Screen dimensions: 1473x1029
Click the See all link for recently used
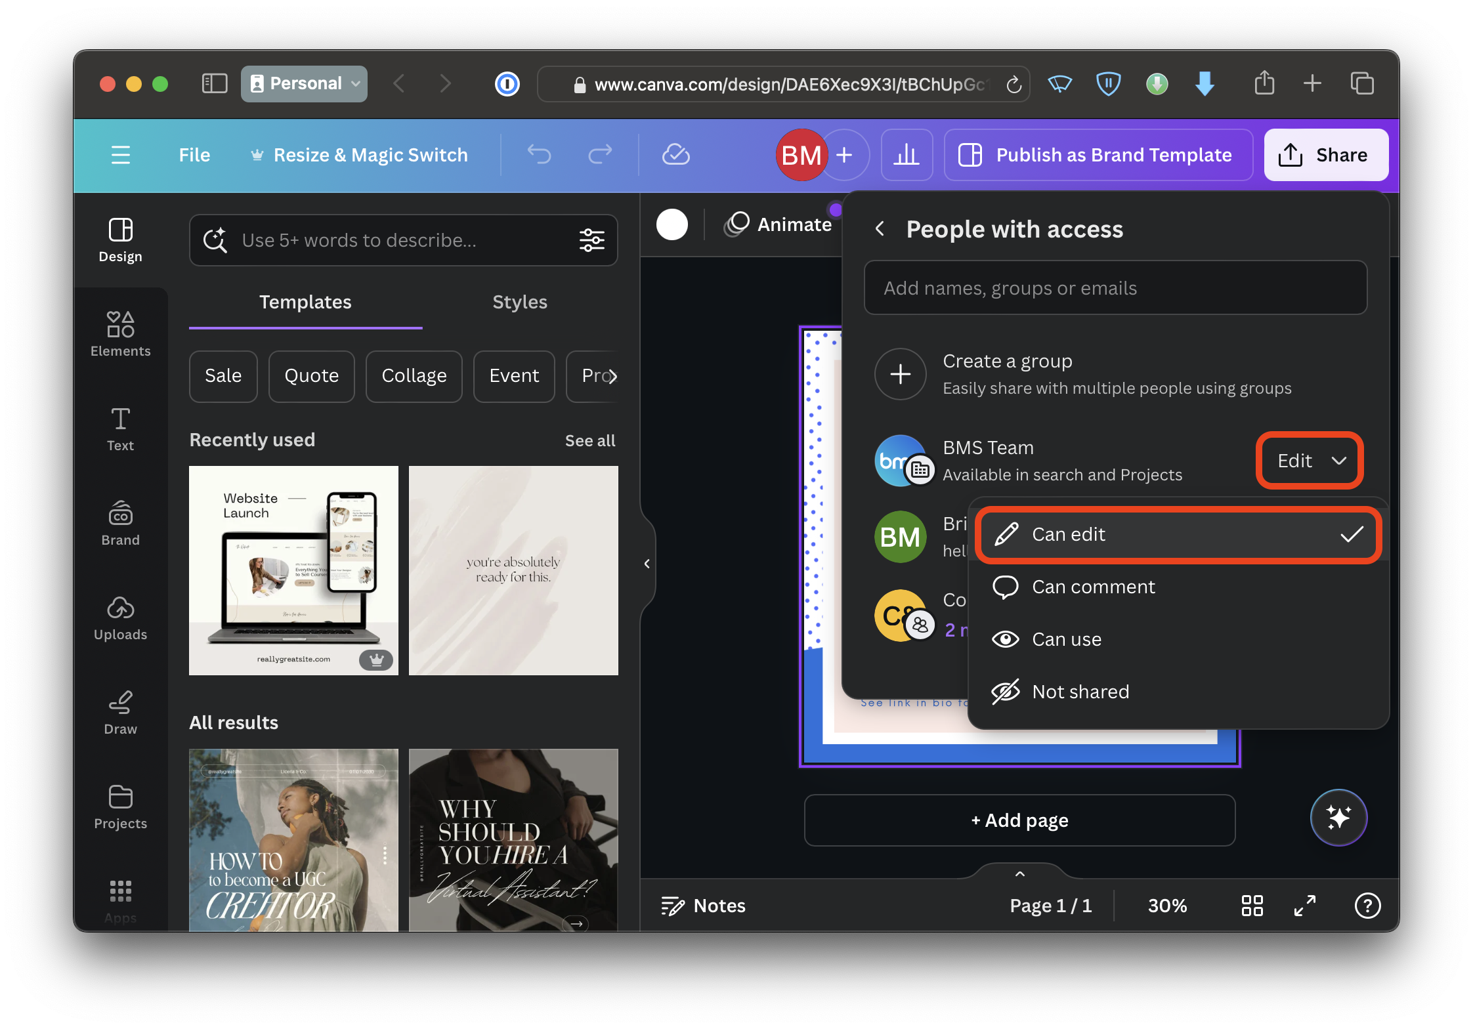(589, 440)
